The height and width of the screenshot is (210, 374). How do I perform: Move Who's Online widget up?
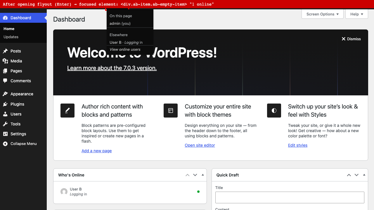point(188,175)
